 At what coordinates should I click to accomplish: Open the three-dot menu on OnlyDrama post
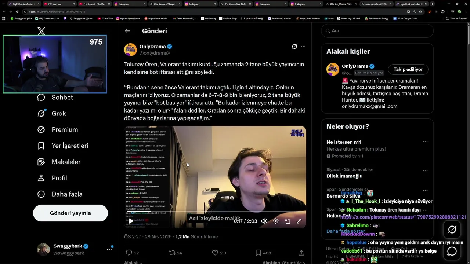303,47
